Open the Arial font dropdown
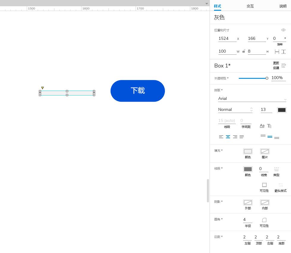Image resolution: width=291 pixels, height=253 pixels. [252, 99]
